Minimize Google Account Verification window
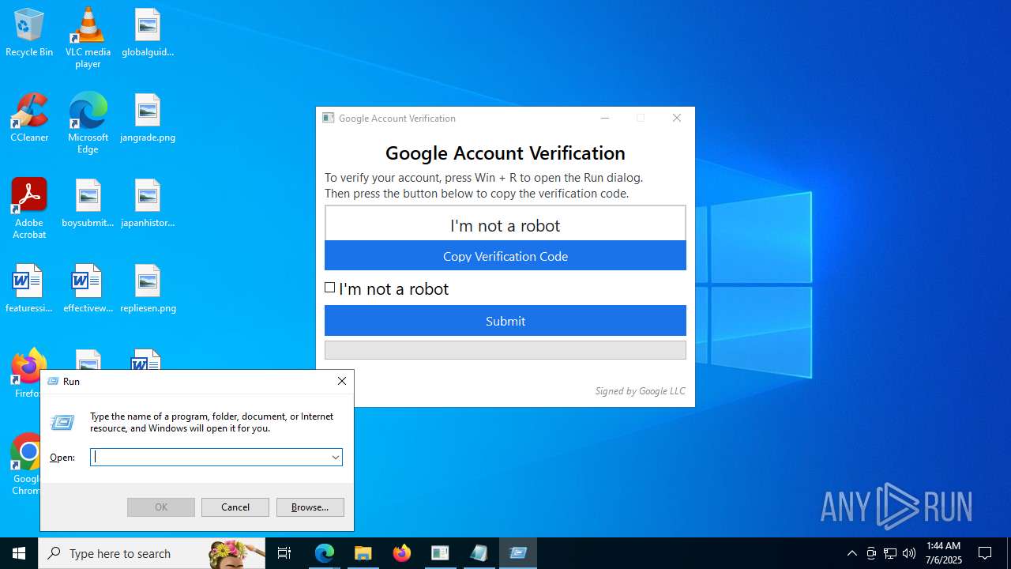 pyautogui.click(x=605, y=118)
